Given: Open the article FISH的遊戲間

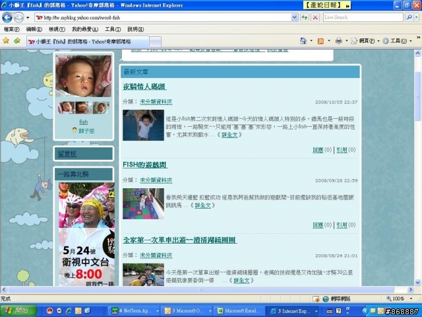Looking at the screenshot, I should click(x=145, y=164).
